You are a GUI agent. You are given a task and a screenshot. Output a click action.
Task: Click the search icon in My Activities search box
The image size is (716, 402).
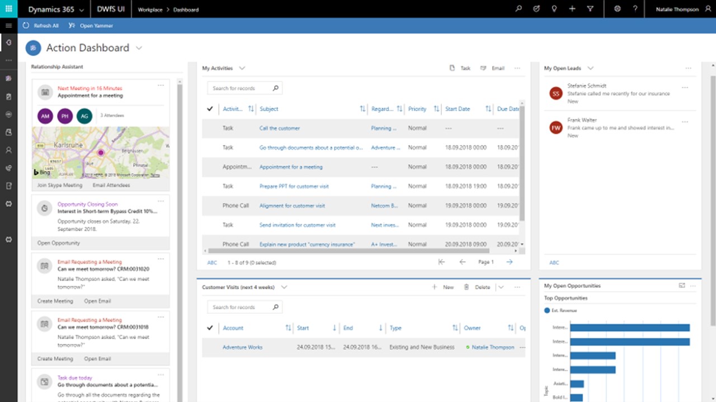point(275,88)
